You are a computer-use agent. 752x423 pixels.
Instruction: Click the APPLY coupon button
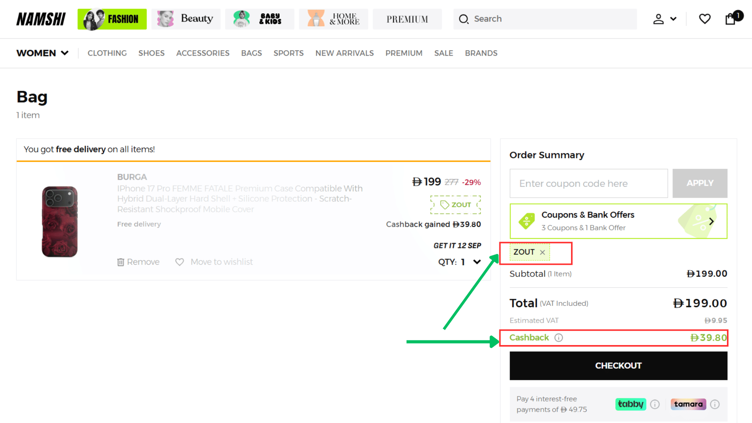pyautogui.click(x=700, y=183)
